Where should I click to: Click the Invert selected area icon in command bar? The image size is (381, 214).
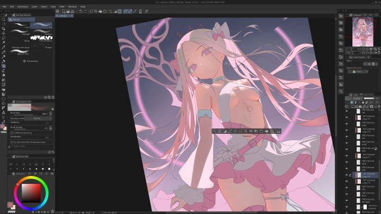(x=115, y=12)
